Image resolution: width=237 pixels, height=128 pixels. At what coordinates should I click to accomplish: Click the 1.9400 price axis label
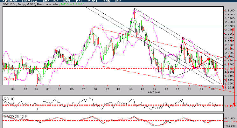click(x=230, y=76)
